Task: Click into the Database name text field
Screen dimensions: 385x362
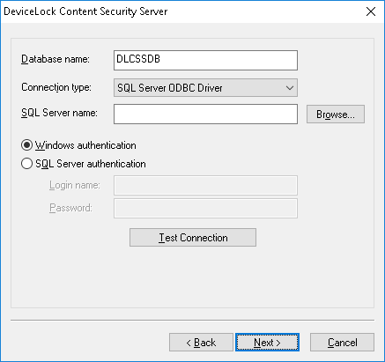Action: (x=205, y=60)
